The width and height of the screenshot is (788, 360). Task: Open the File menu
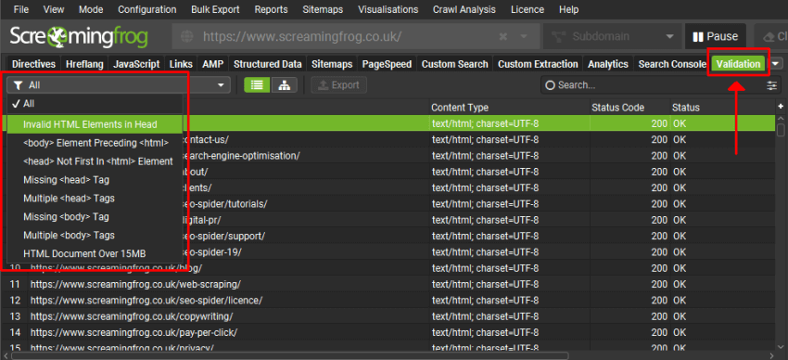pos(21,9)
